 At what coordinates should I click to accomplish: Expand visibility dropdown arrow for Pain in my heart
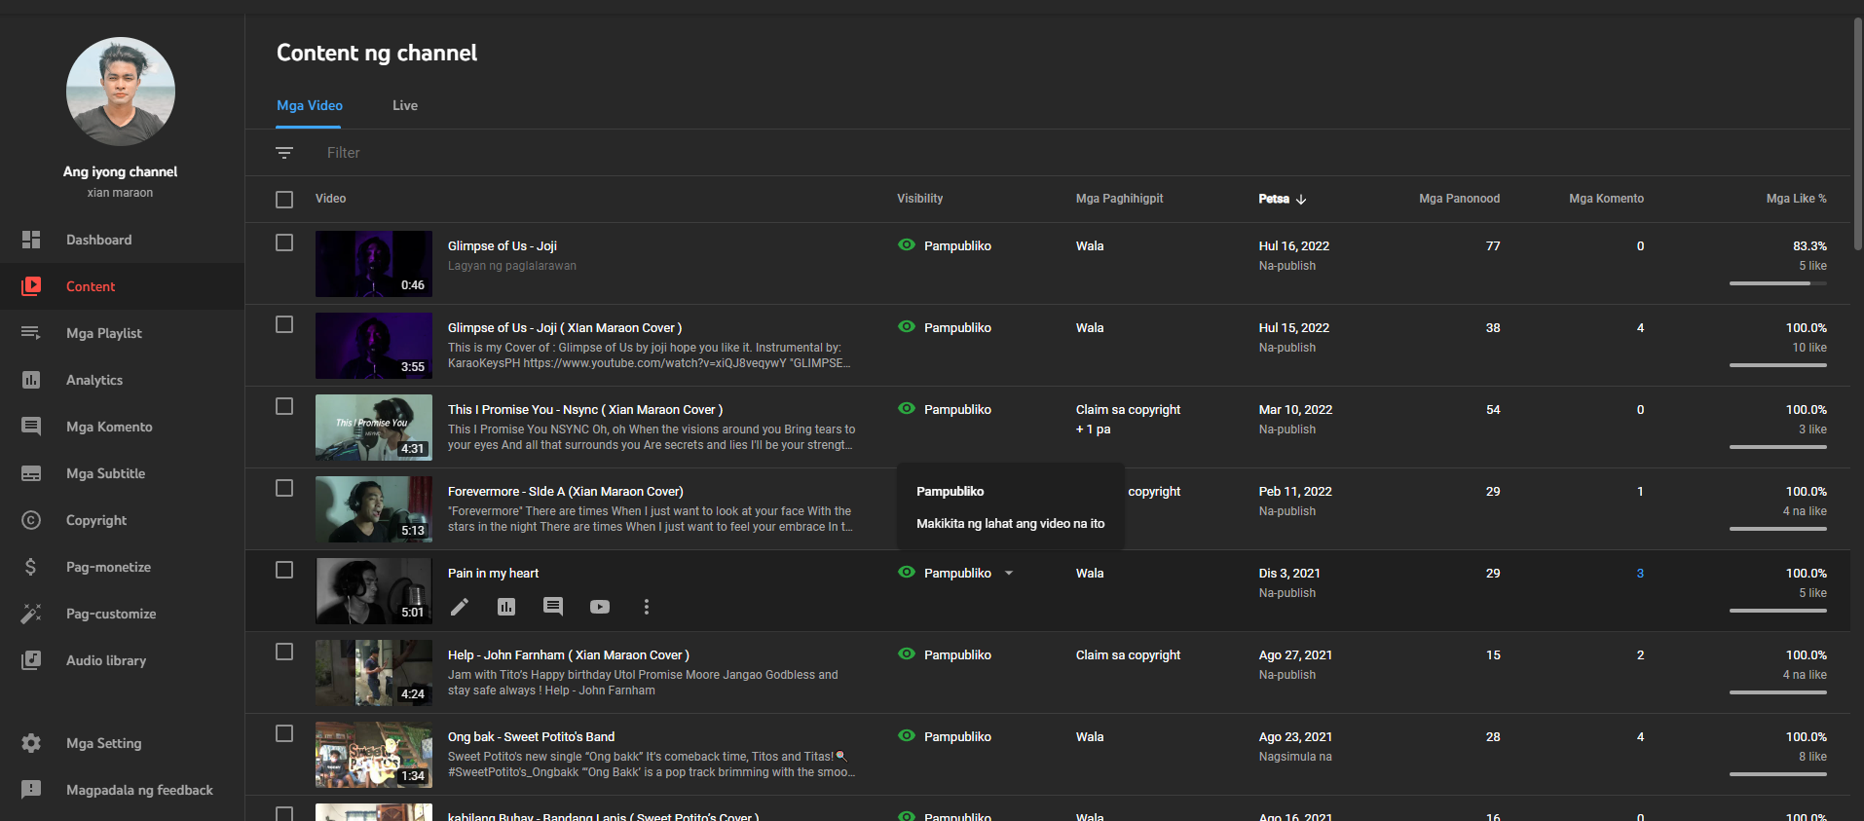[1009, 574]
